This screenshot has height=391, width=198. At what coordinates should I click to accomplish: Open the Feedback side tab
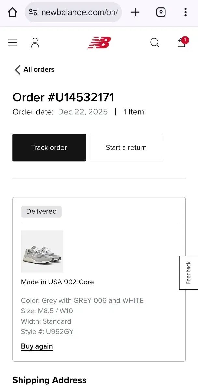[x=189, y=273]
